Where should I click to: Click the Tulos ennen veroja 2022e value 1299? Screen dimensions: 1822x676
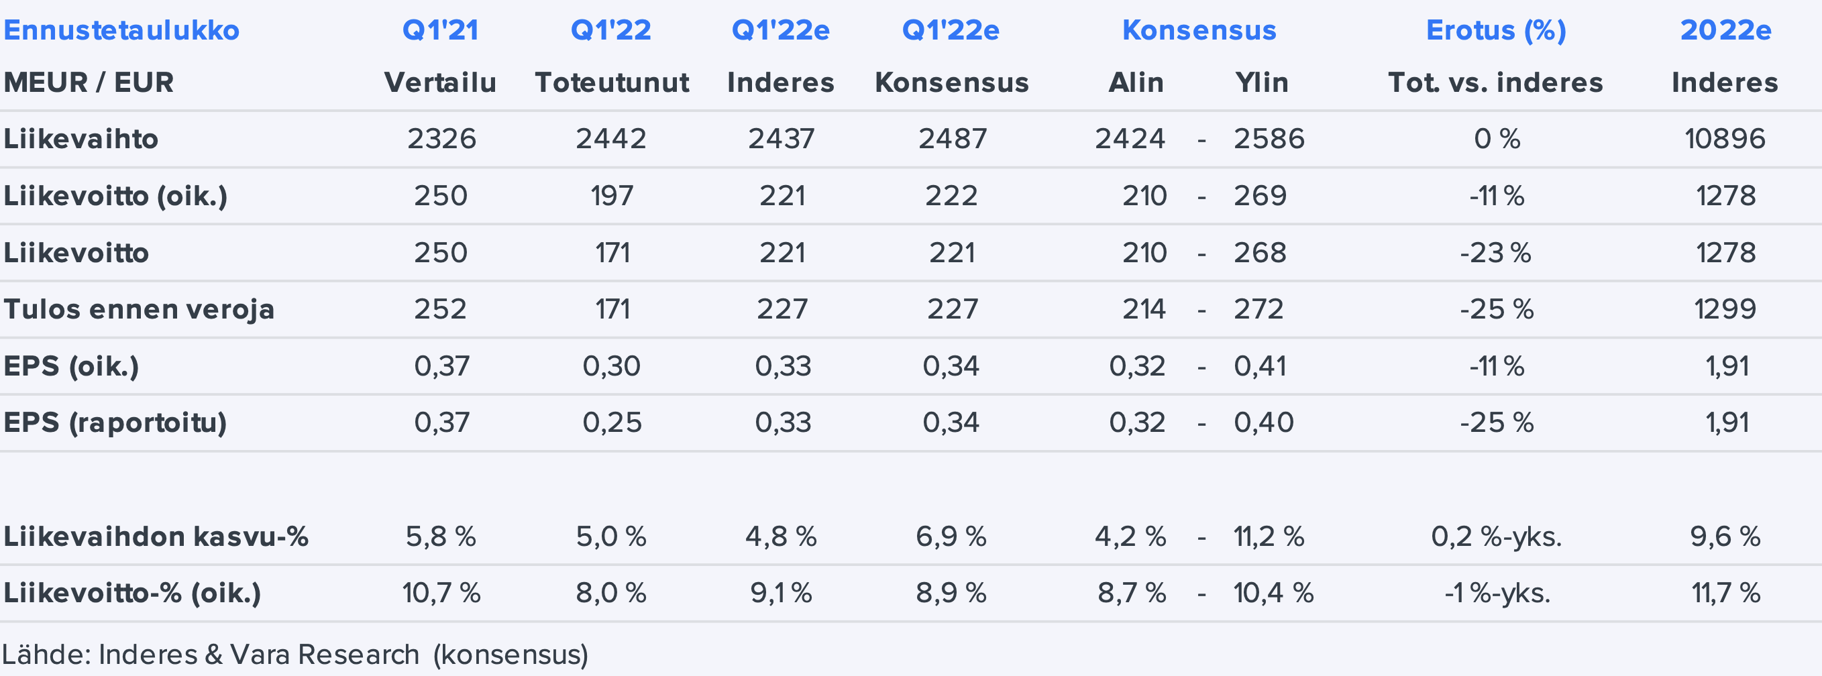pyautogui.click(x=1725, y=309)
